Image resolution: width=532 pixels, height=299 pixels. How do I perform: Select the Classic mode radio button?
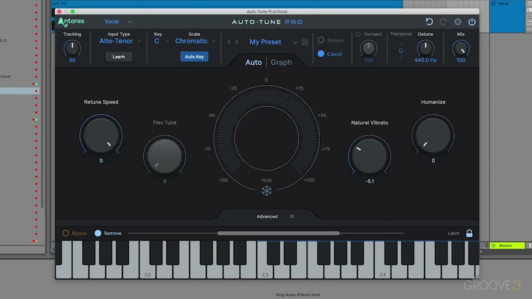coord(321,54)
